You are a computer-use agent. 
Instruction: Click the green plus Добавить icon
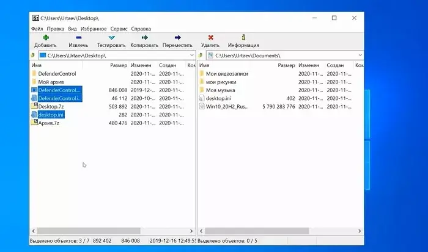45,37
